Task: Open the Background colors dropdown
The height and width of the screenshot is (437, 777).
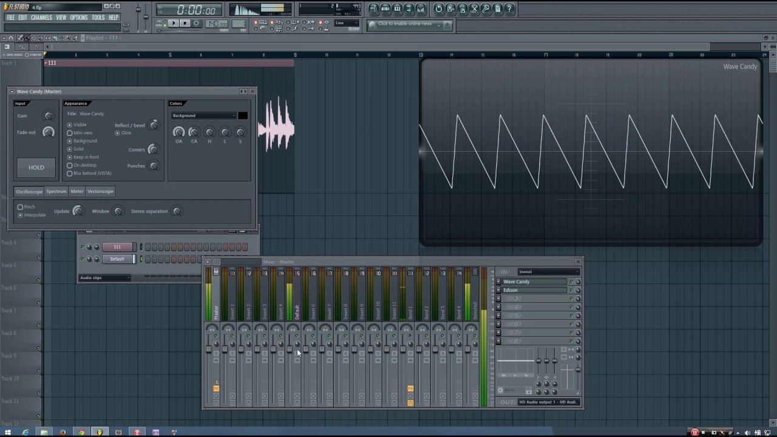Action: click(x=203, y=115)
